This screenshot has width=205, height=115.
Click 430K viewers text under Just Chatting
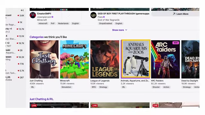[37, 84]
